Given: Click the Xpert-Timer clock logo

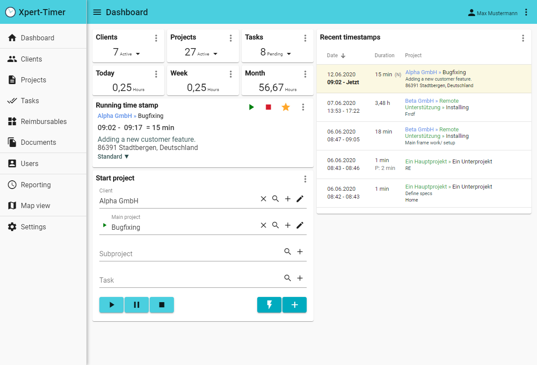Looking at the screenshot, I should click(10, 12).
